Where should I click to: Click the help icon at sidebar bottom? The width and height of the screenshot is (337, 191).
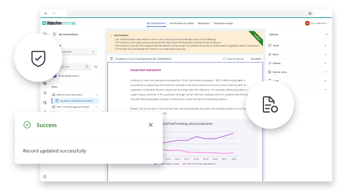point(45,177)
